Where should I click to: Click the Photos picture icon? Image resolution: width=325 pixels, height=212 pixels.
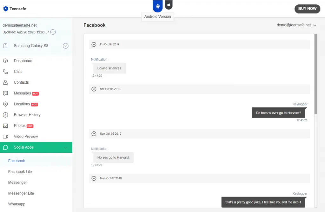click(5, 126)
